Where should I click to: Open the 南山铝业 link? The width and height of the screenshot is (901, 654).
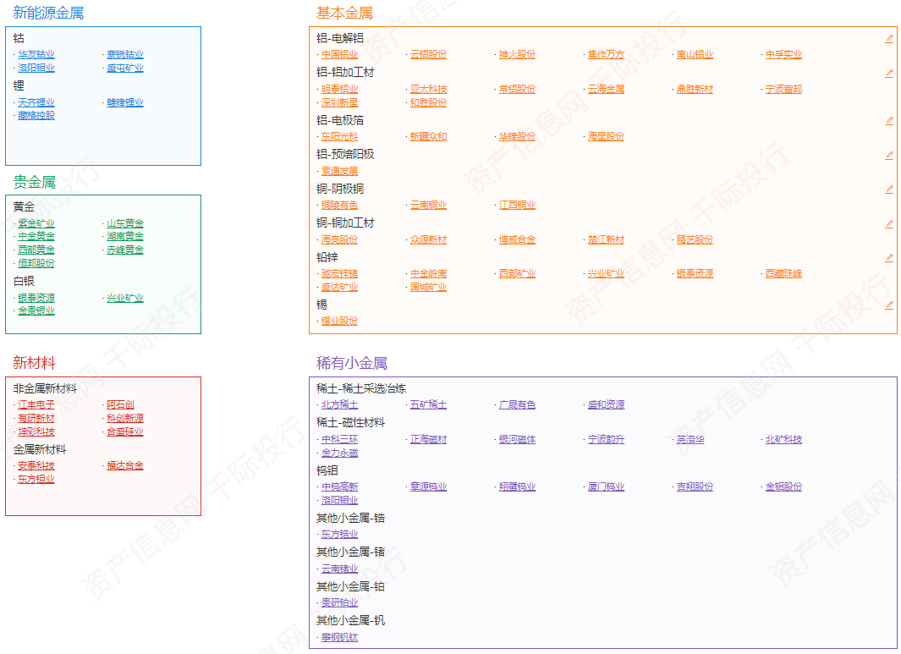coord(695,55)
